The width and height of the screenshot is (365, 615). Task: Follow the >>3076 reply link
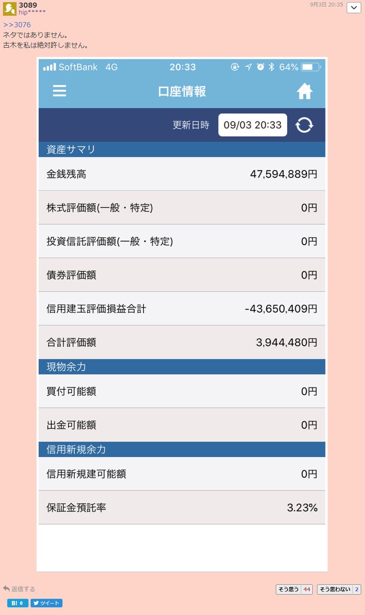point(17,25)
